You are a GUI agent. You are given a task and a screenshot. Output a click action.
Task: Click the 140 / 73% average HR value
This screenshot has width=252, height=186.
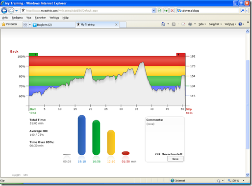tap(37, 135)
